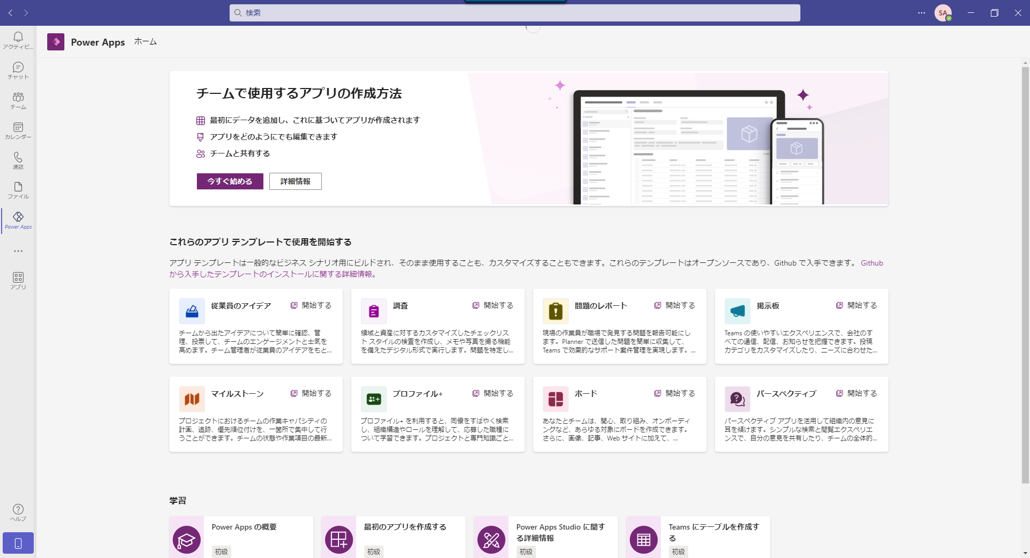The height and width of the screenshot is (558, 1030).
Task: Click the Power Apps logo in header
Action: 56,42
